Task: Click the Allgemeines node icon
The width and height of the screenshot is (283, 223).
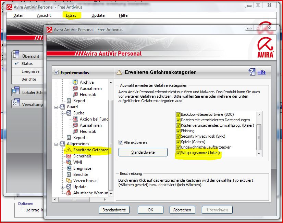Action: [62, 144]
